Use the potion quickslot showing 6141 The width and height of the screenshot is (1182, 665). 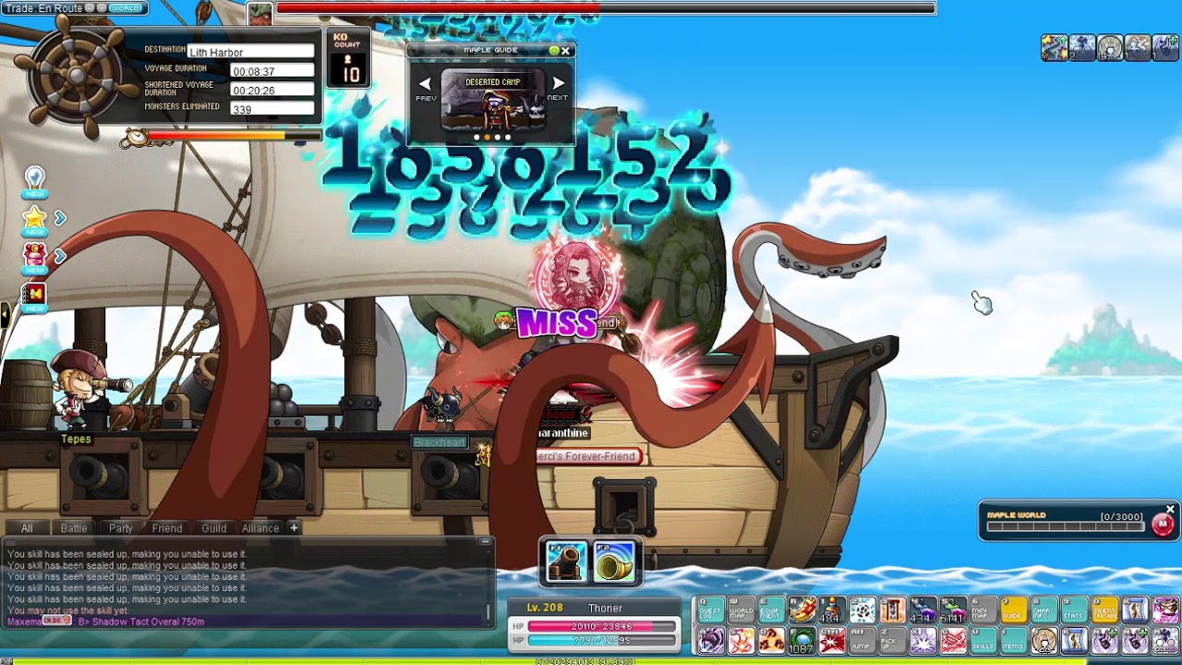pos(954,611)
